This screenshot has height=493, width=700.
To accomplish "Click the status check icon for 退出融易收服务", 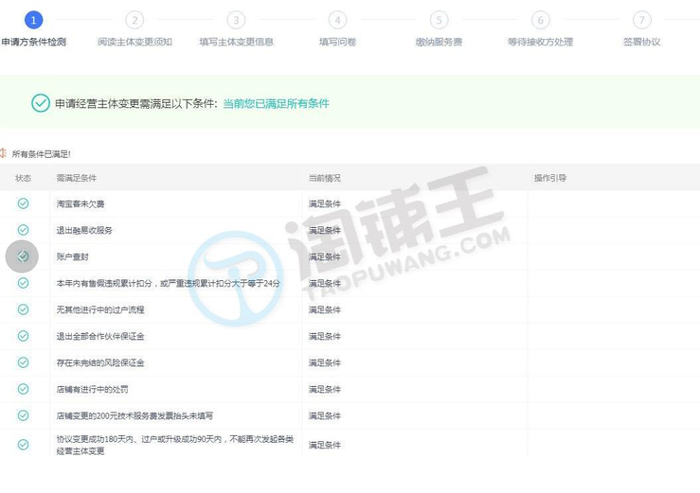I will click(24, 230).
